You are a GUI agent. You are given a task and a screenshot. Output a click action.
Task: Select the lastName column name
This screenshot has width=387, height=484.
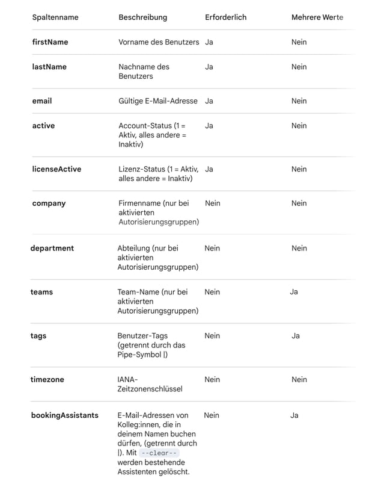click(x=49, y=67)
